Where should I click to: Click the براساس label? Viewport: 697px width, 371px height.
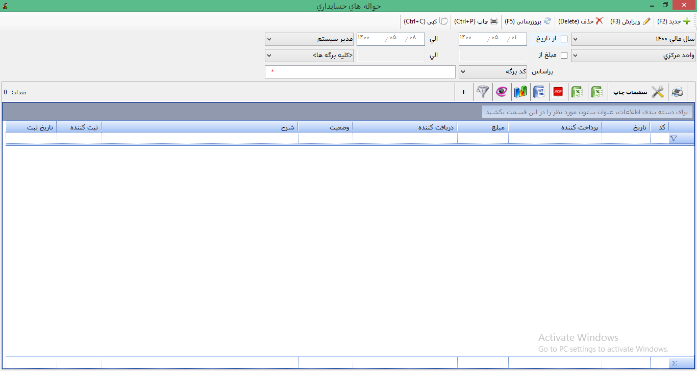point(543,72)
